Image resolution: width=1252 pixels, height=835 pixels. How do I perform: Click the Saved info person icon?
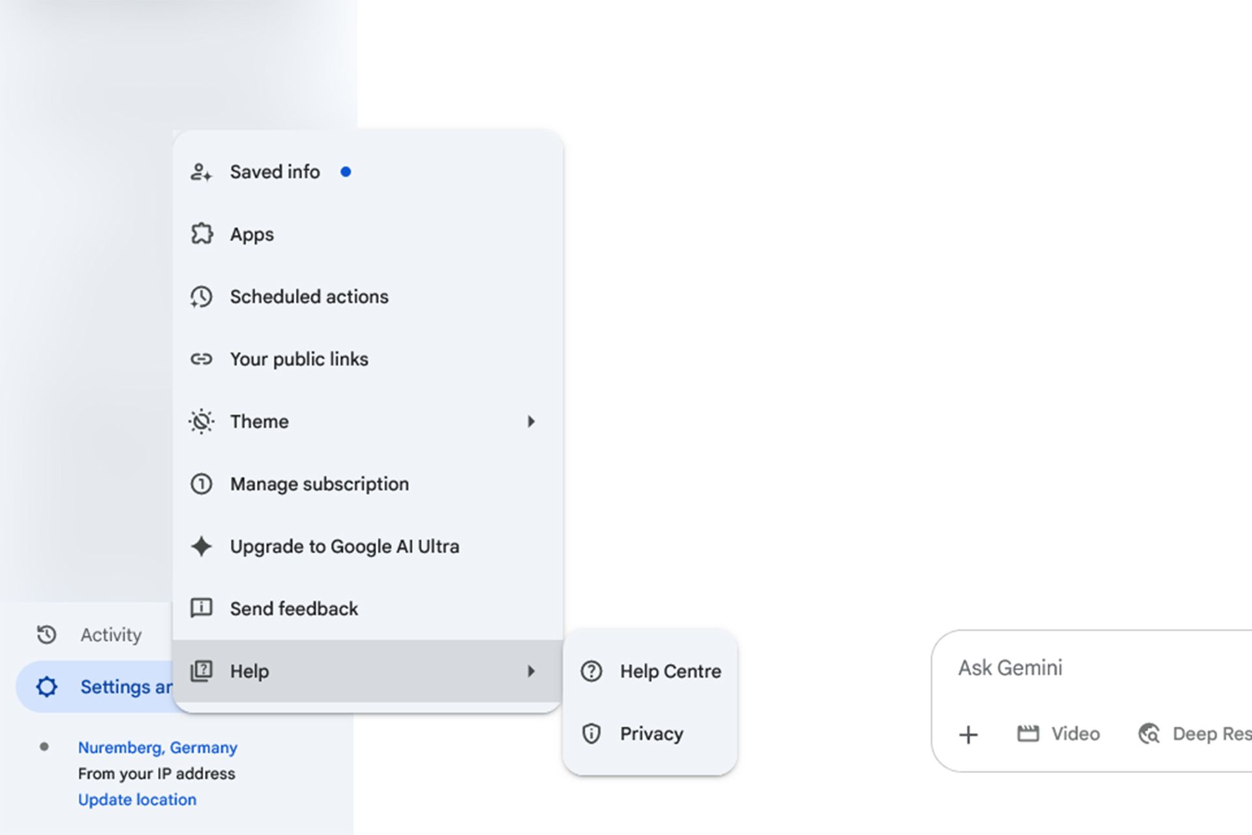pyautogui.click(x=201, y=172)
